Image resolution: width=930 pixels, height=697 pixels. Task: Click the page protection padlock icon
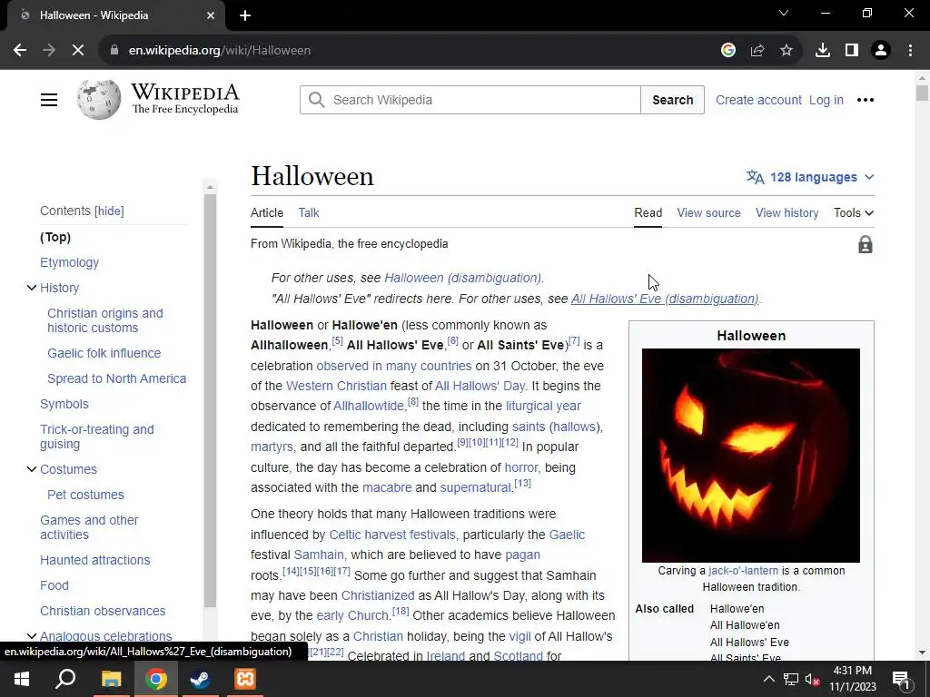pos(866,244)
